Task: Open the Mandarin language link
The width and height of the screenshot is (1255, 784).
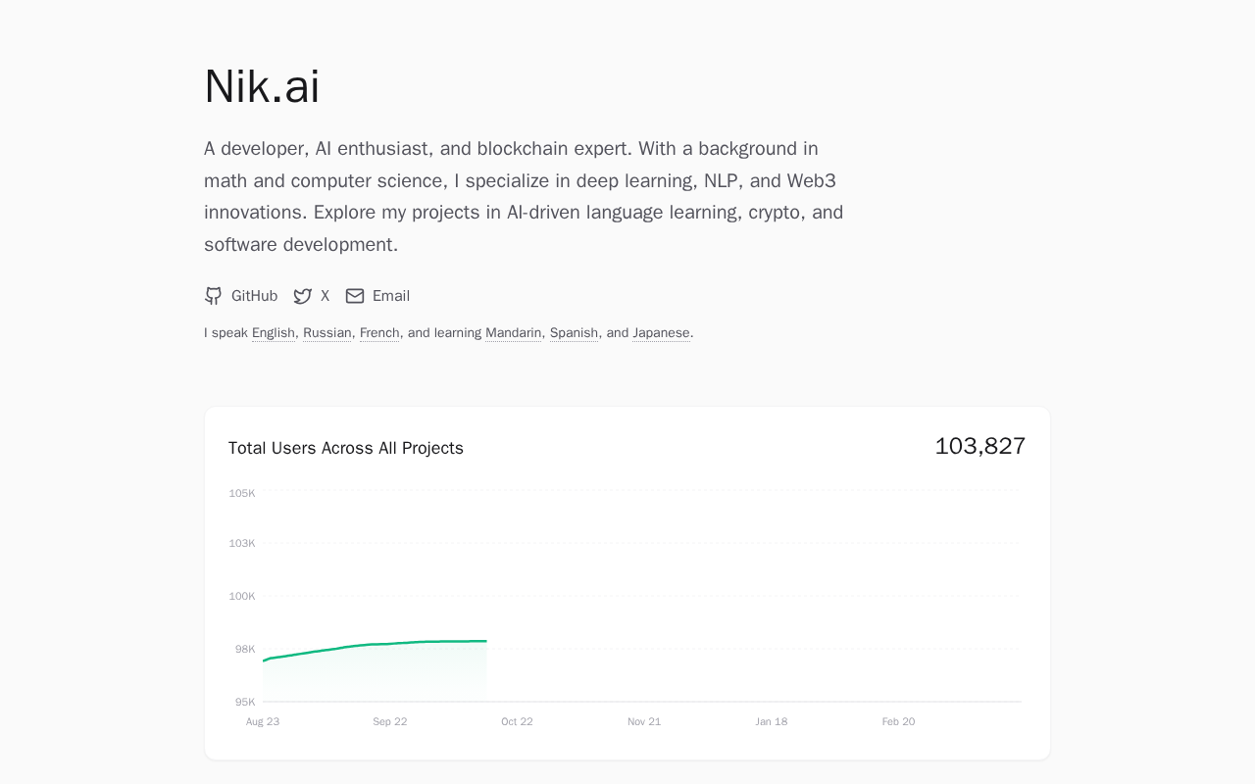Action: coord(513,333)
